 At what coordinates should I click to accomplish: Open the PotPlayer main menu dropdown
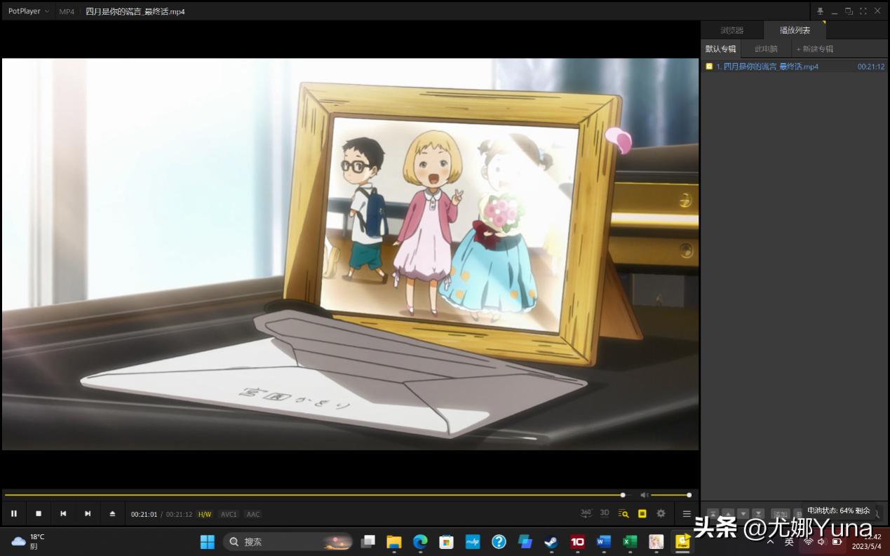pos(28,11)
